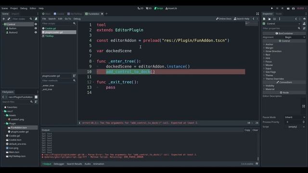Open the Pause Mode Inherit dropdown
This screenshot has height=173, width=308.
(x=295, y=117)
